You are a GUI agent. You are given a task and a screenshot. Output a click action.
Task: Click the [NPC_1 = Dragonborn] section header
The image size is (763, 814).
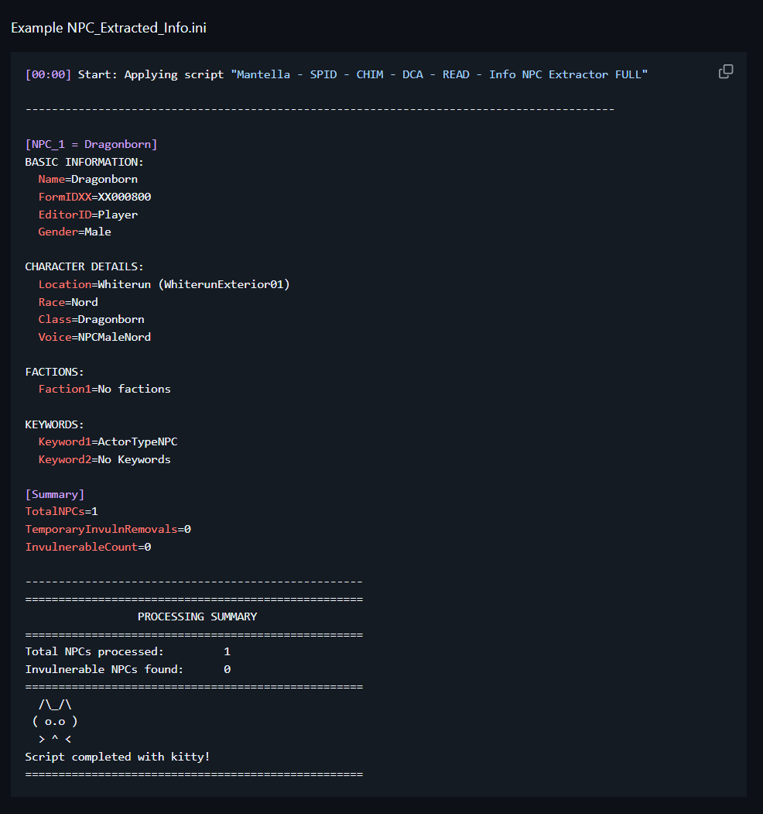click(91, 144)
